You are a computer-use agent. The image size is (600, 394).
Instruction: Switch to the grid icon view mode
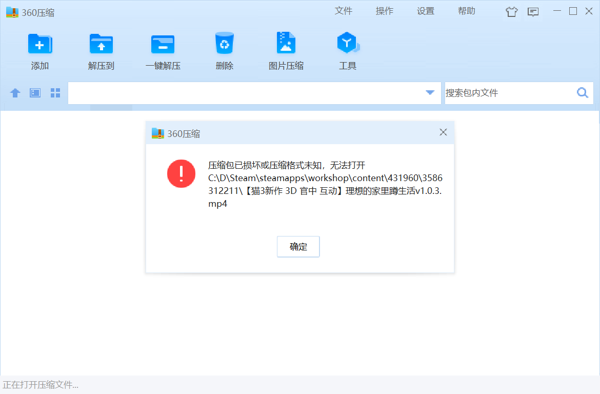(55, 93)
